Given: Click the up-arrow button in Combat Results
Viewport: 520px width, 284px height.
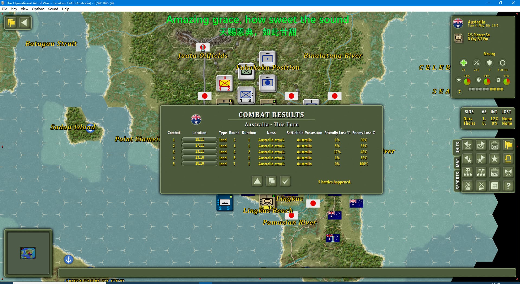Looking at the screenshot, I should [257, 181].
